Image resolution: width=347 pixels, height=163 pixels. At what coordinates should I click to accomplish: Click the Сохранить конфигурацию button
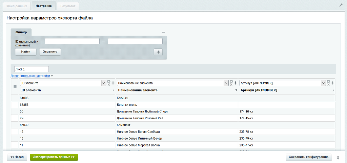[308, 157]
